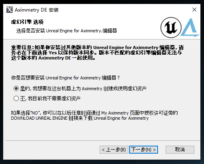
Task: Click the Aximmetry X icon in title bar
Action: [10, 10]
